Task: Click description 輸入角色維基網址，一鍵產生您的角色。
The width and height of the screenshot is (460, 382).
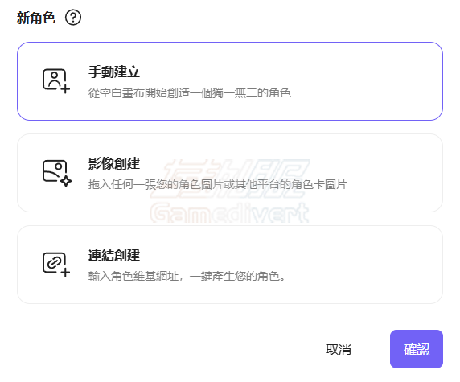Action: (x=187, y=276)
